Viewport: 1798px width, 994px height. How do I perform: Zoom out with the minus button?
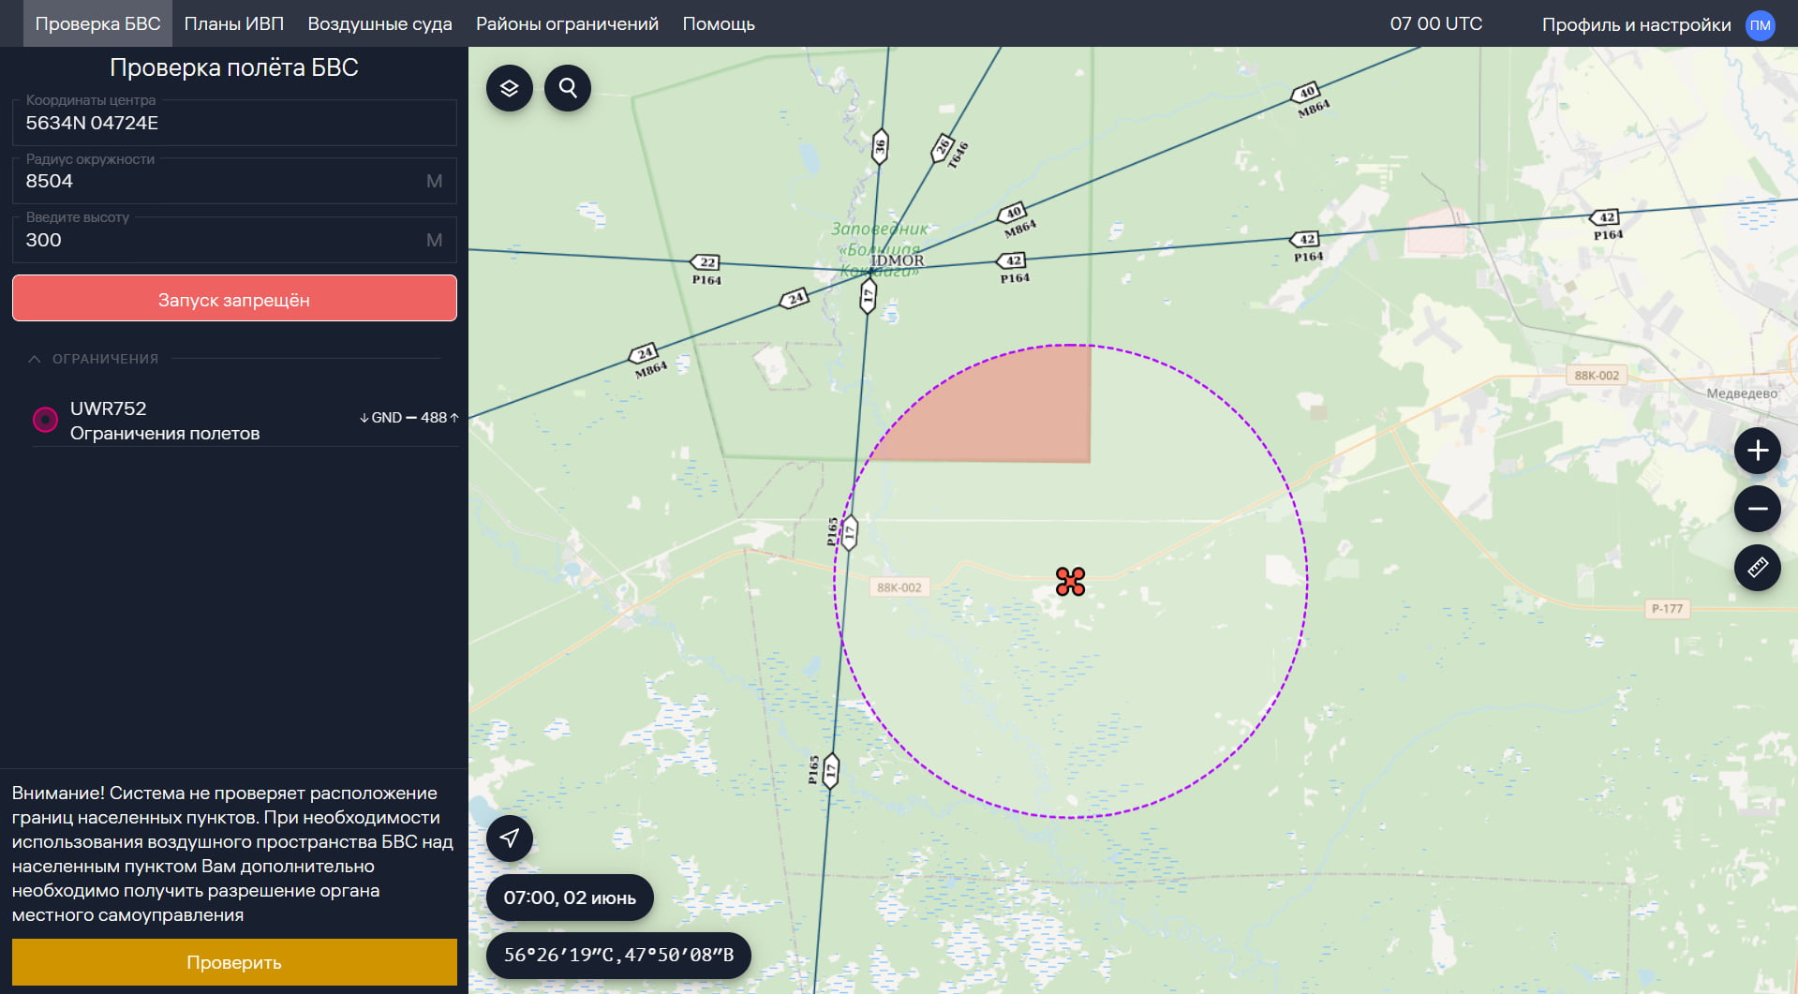pos(1757,509)
